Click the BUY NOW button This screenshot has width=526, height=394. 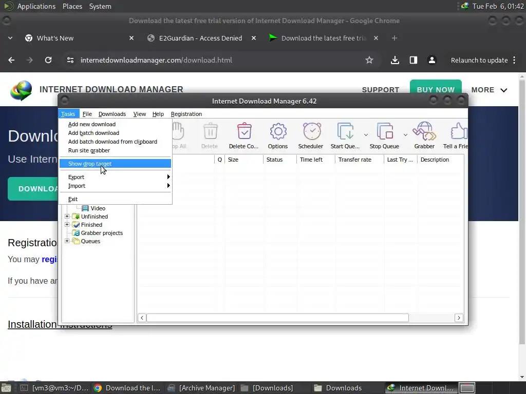coord(436,89)
